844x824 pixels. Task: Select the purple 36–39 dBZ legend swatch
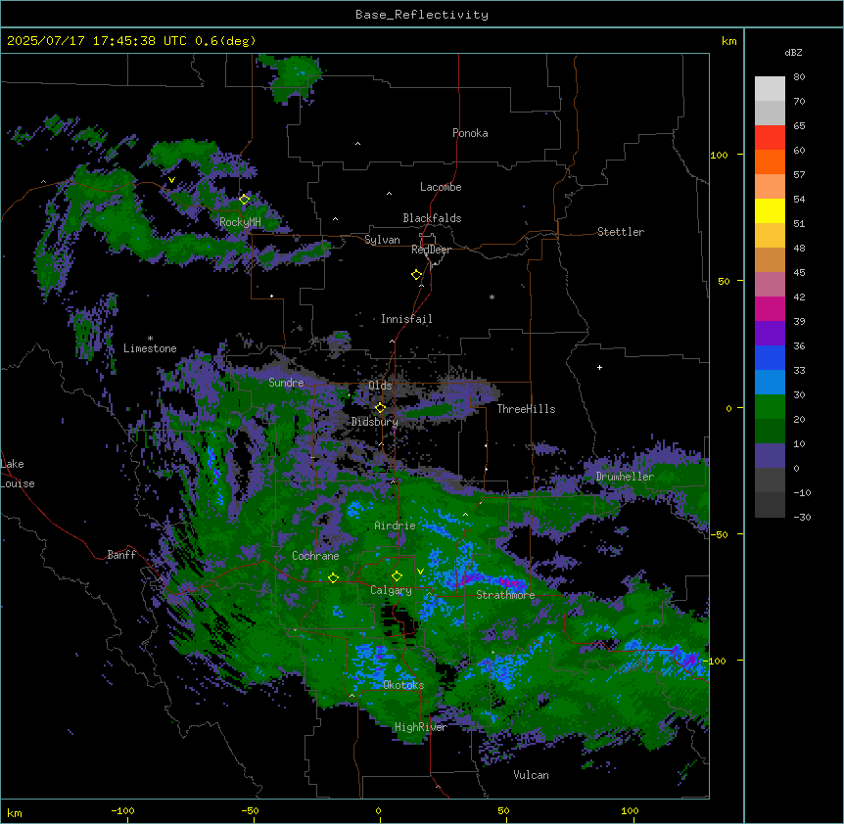(770, 333)
